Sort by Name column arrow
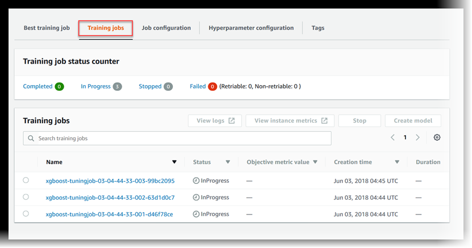The height and width of the screenshot is (248, 472). pyautogui.click(x=175, y=162)
